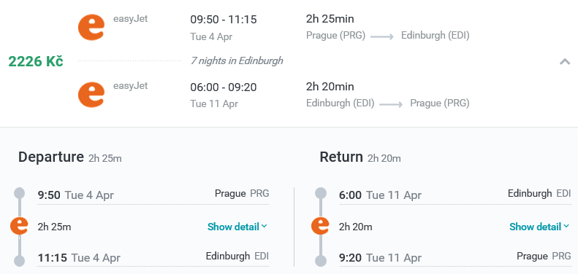Click departure timeline dot at 9:50 Prague
The height and width of the screenshot is (274, 578).
tap(20, 193)
